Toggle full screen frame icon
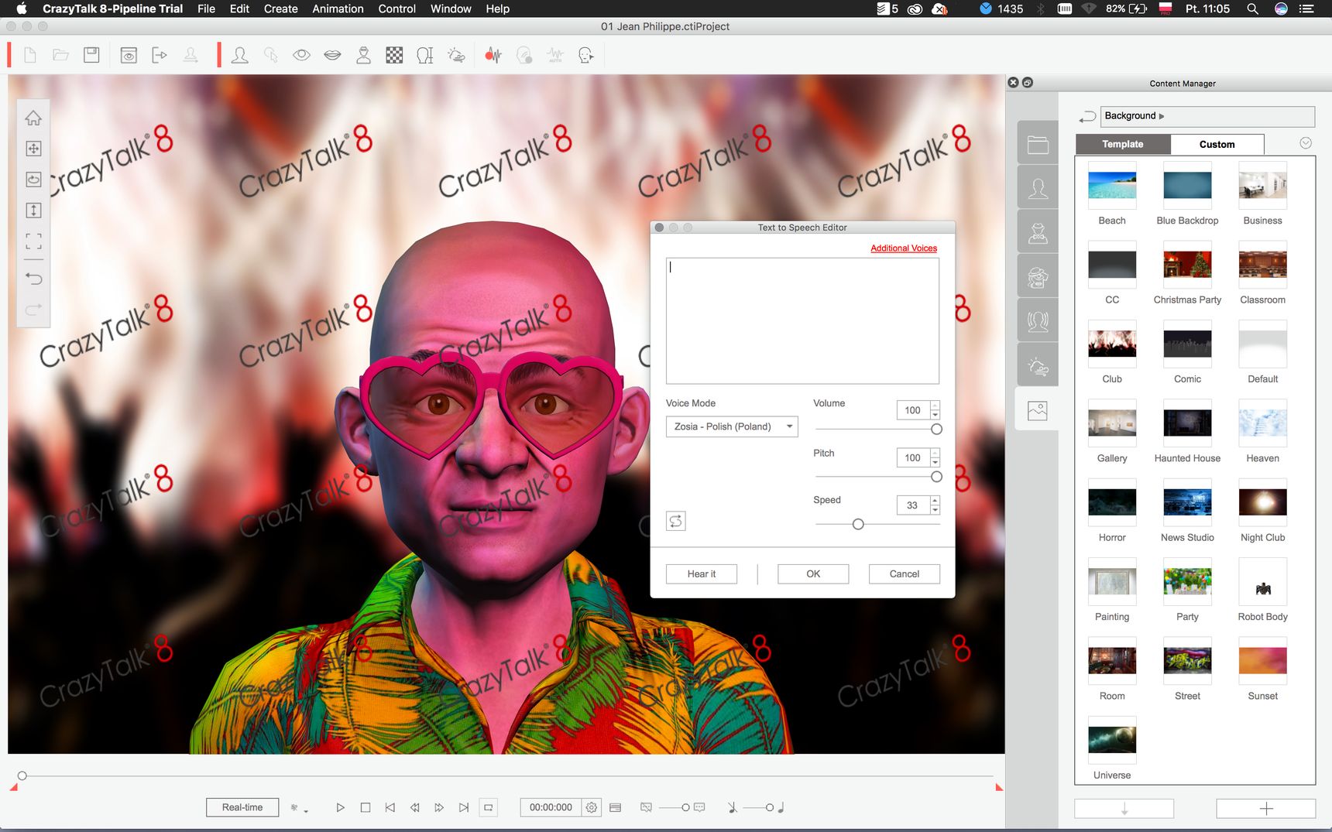 [33, 241]
